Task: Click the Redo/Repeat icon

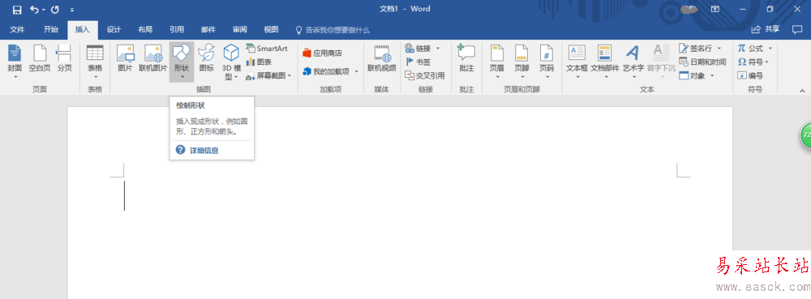Action: (55, 9)
